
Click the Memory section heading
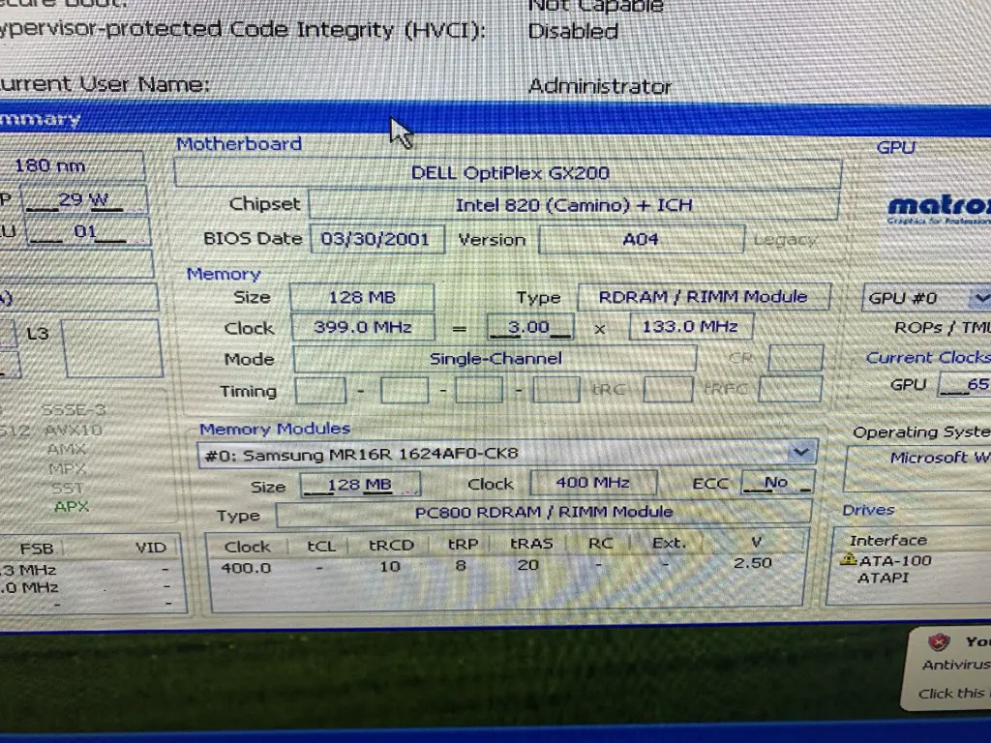tap(224, 274)
